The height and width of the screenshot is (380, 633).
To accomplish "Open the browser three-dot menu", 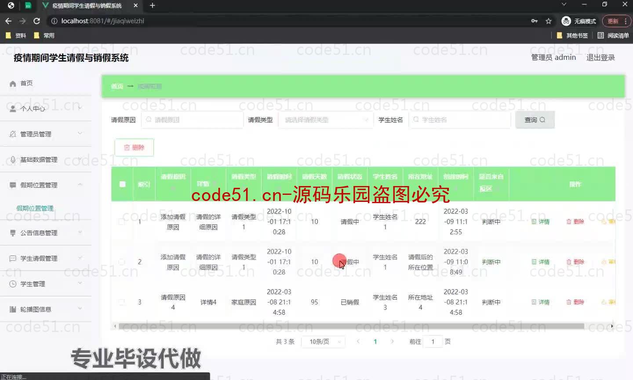I will pos(626,21).
